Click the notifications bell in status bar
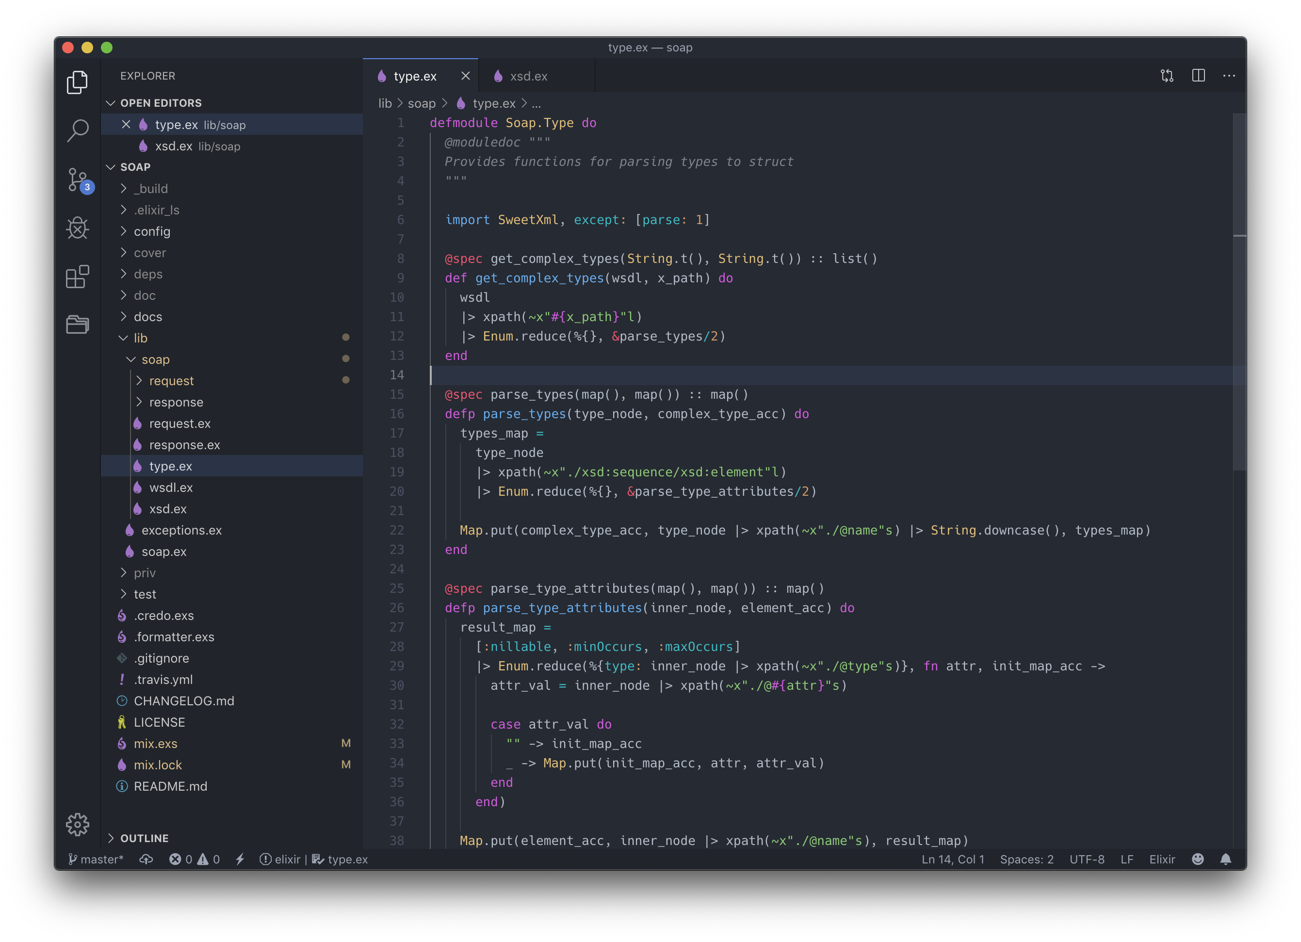1301x942 pixels. [x=1225, y=859]
